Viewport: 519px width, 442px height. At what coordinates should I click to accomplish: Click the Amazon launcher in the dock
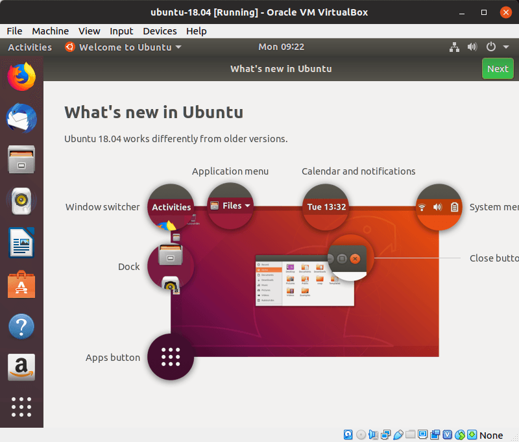pos(21,367)
